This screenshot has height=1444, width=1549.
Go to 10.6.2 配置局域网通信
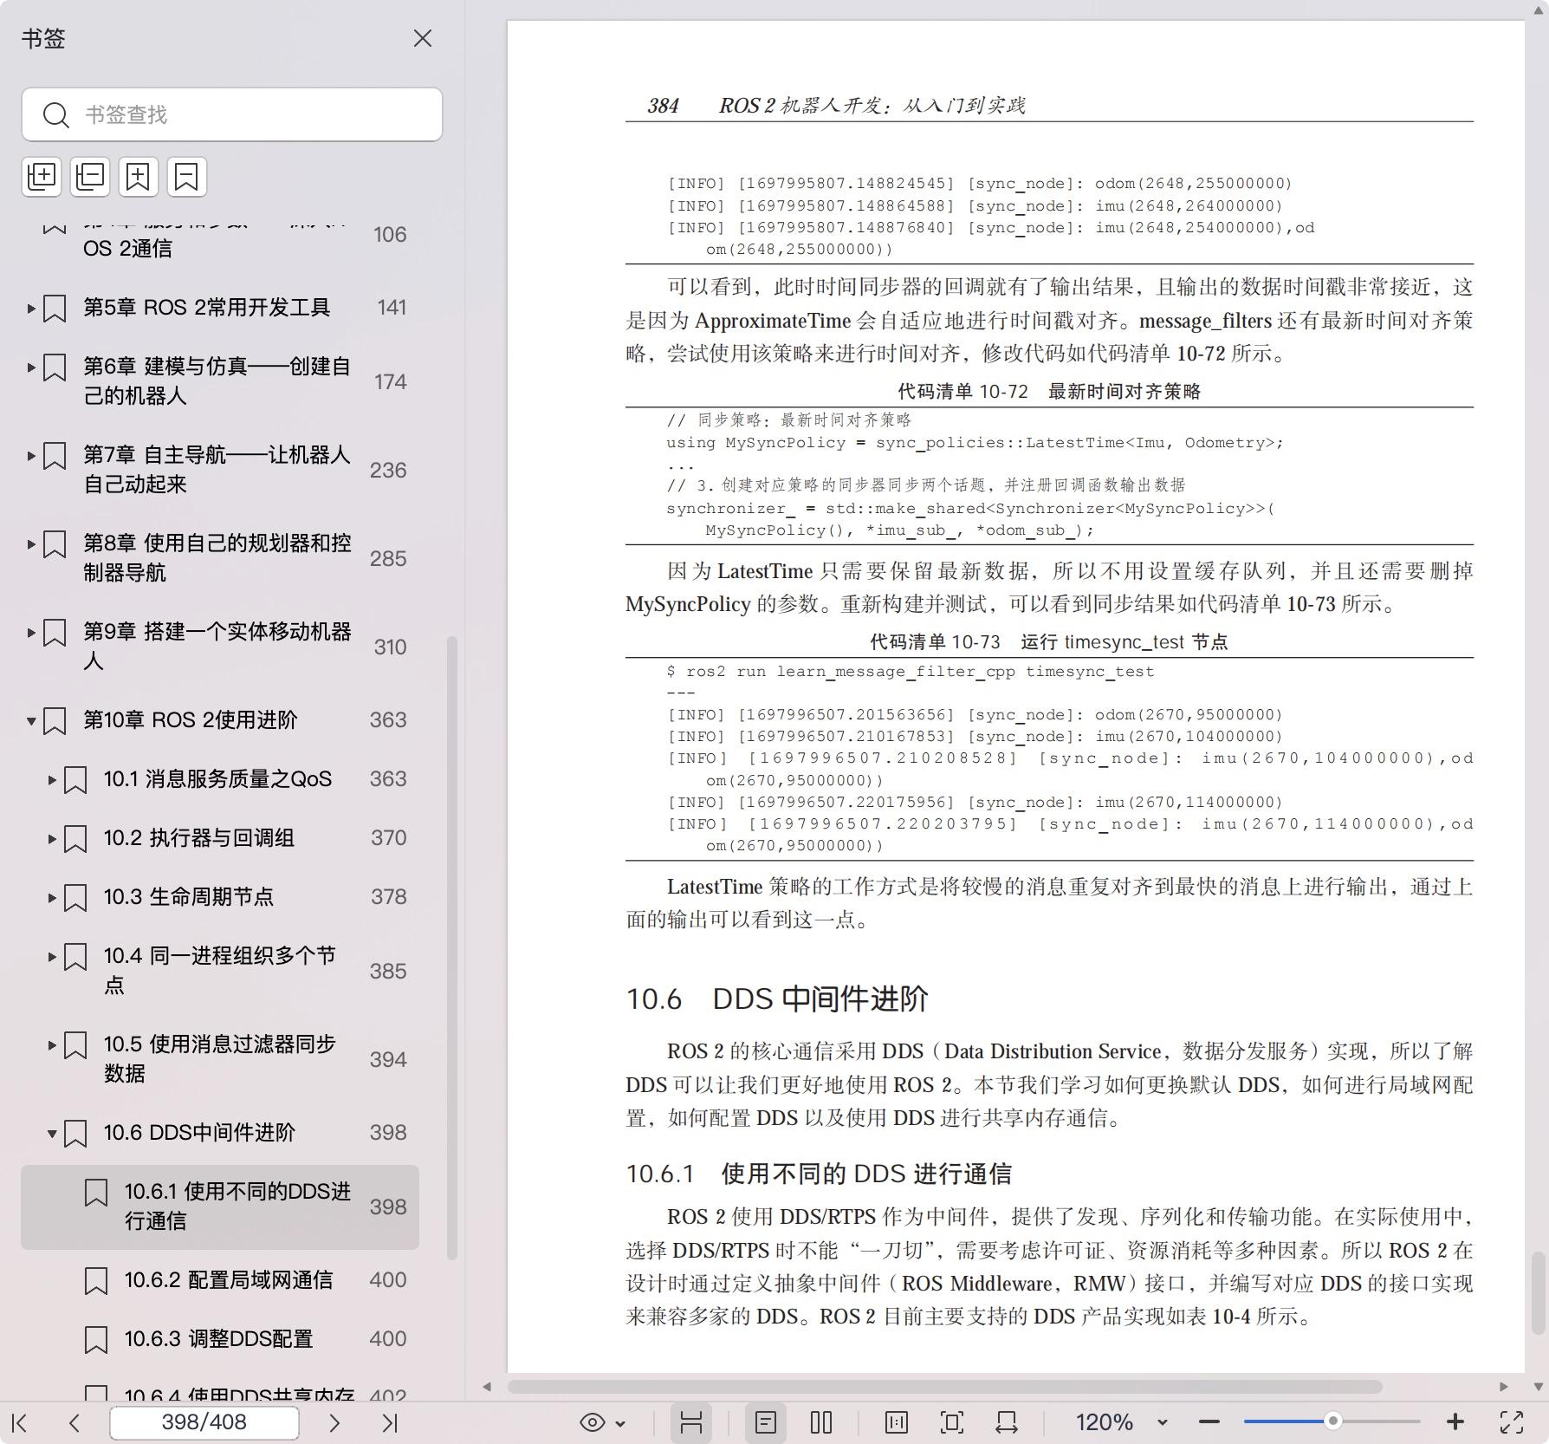click(228, 1280)
